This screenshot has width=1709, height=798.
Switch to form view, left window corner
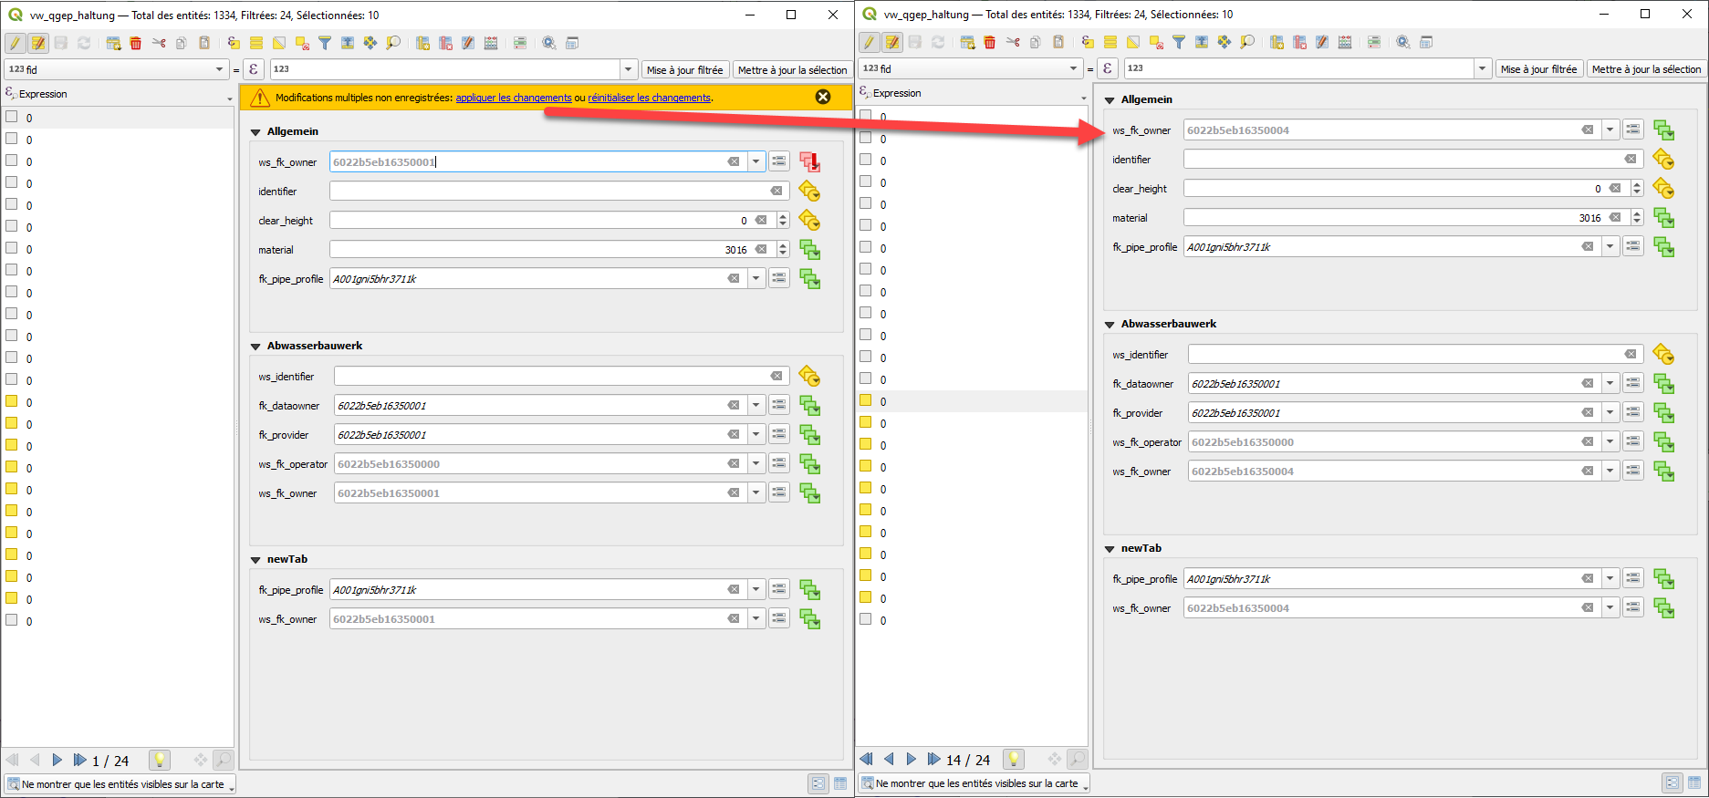coord(818,783)
